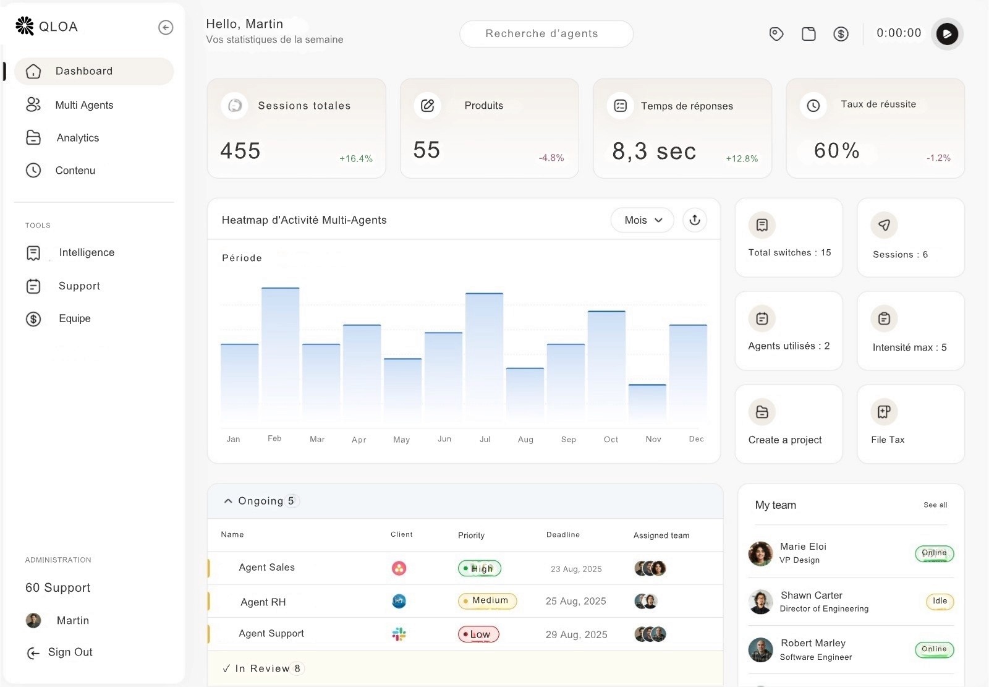Click the Recherche d'agents search field
Viewport: 989px width, 687px height.
coord(546,34)
